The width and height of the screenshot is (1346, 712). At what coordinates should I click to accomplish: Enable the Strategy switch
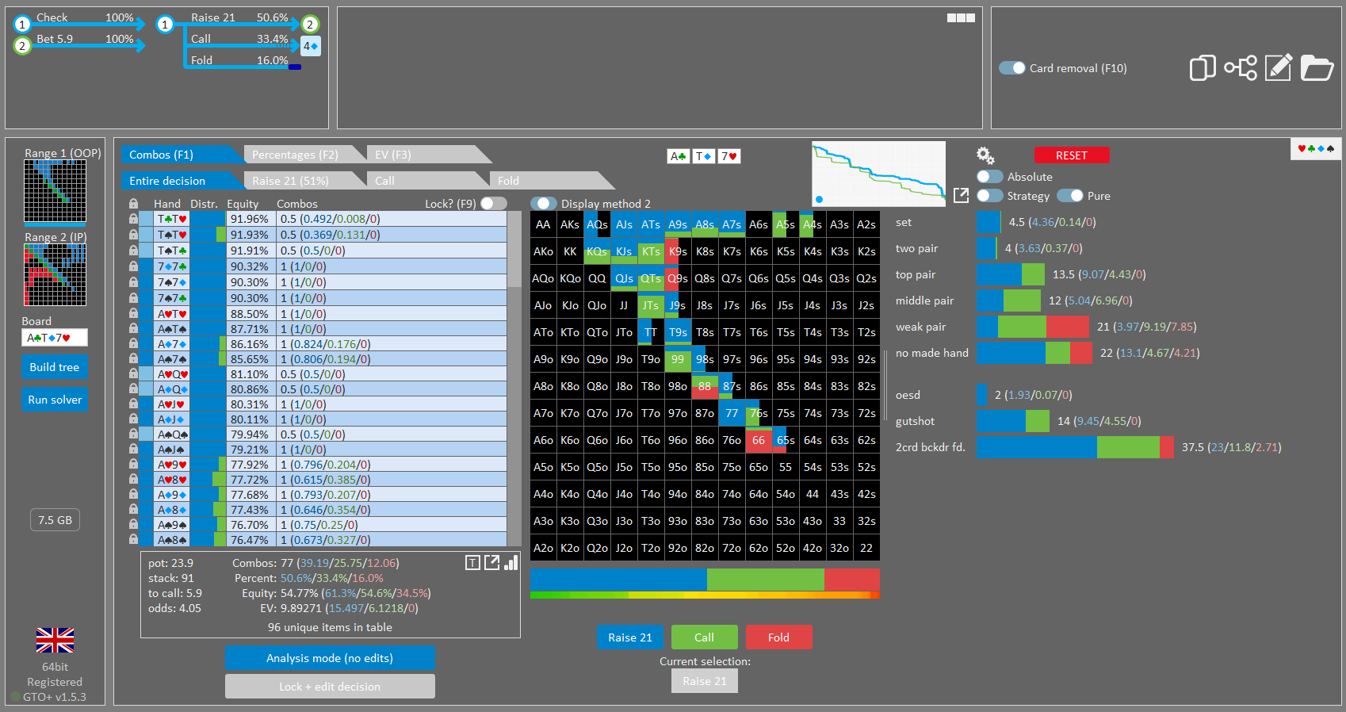coord(990,196)
